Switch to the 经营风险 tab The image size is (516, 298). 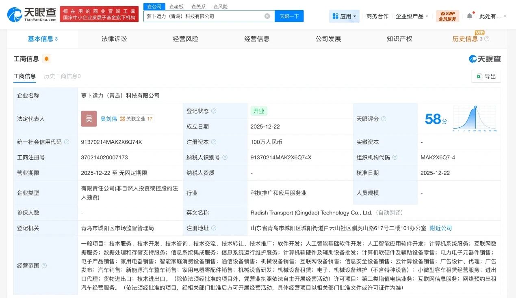pyautogui.click(x=186, y=39)
